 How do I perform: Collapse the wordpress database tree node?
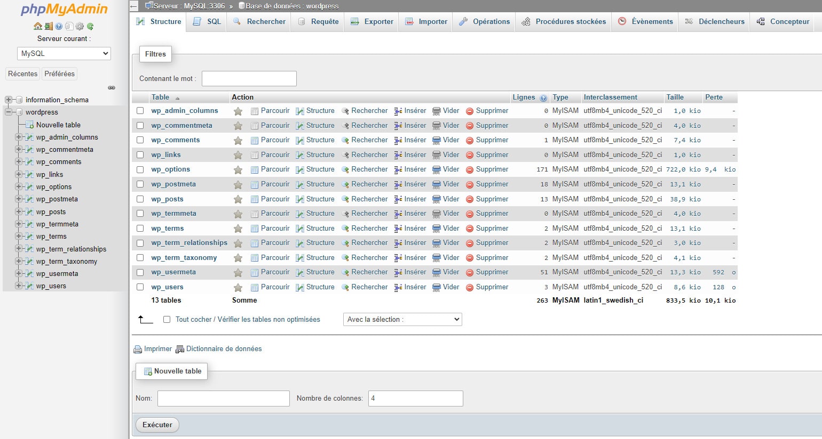(9, 112)
